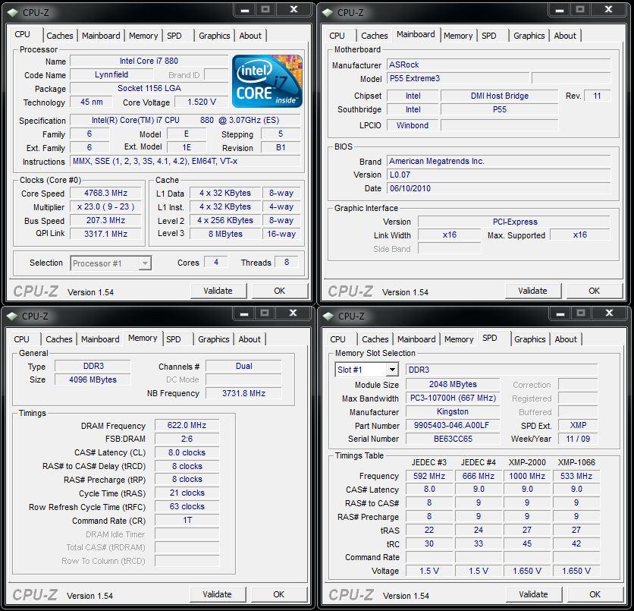
Task: Open Graphics tab in CPU window
Action: coord(215,36)
